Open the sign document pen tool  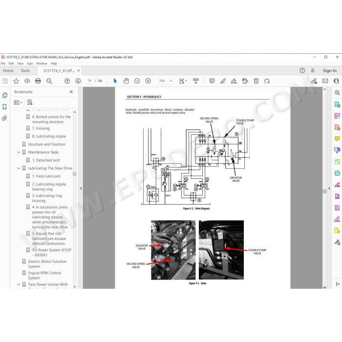point(234,81)
